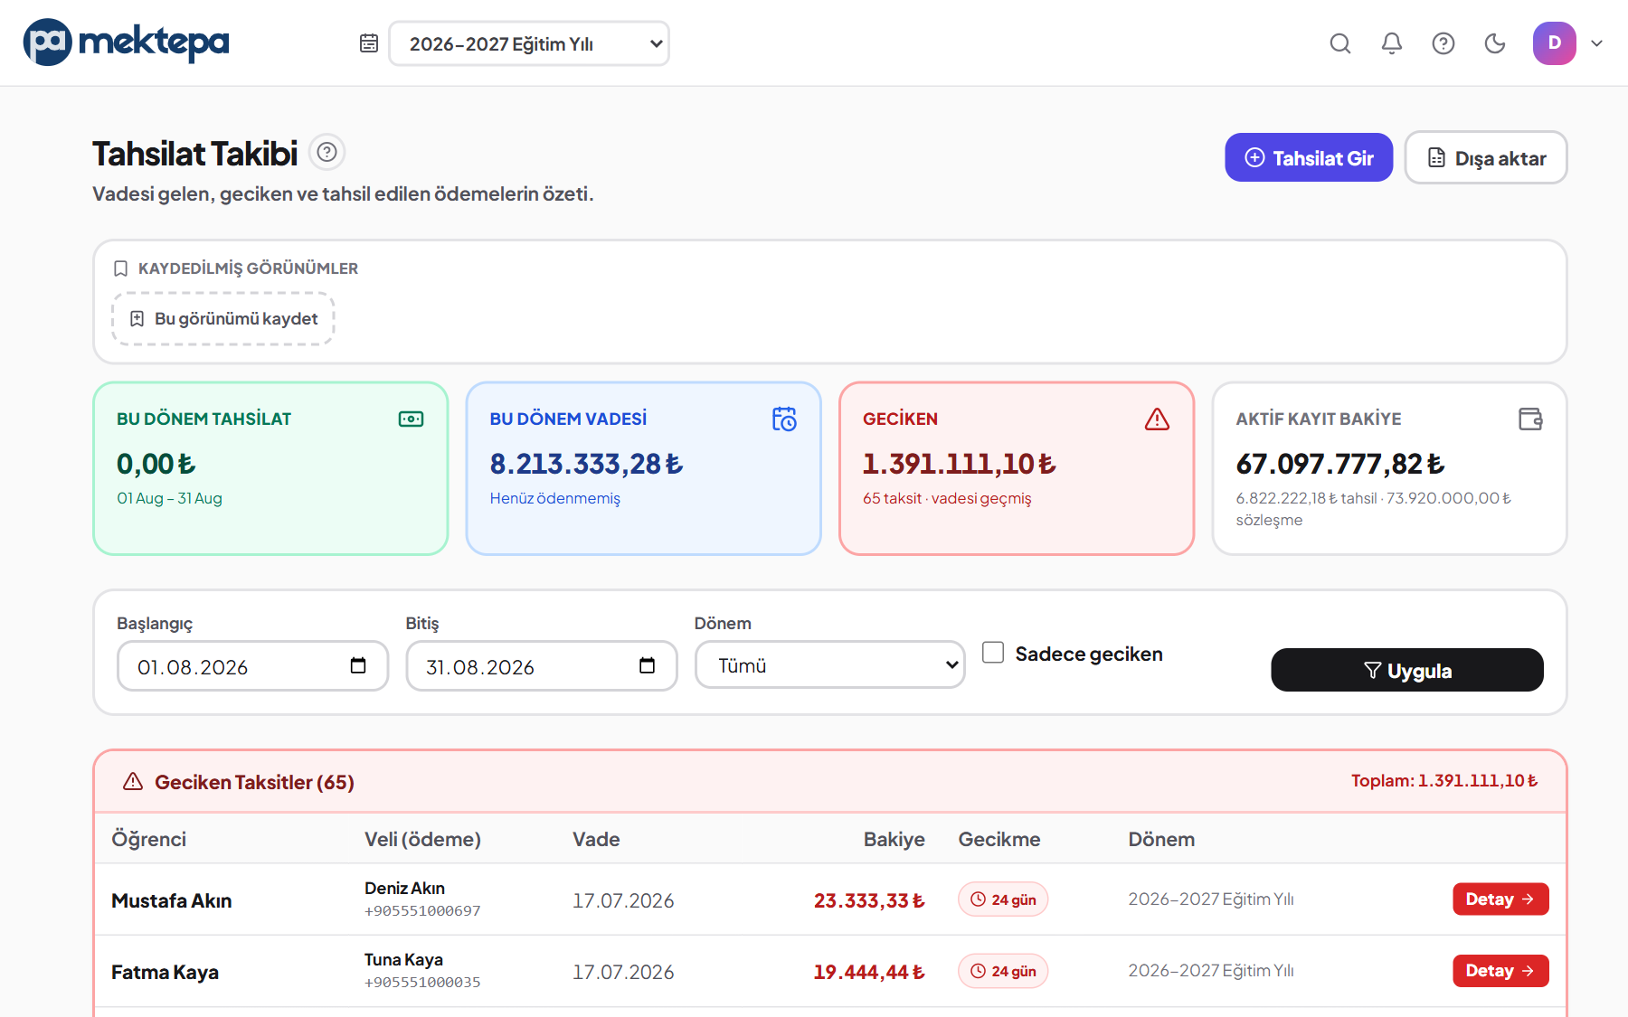Viewport: 1628px width, 1017px height.
Task: Click the user avatar D
Action: [1555, 43]
